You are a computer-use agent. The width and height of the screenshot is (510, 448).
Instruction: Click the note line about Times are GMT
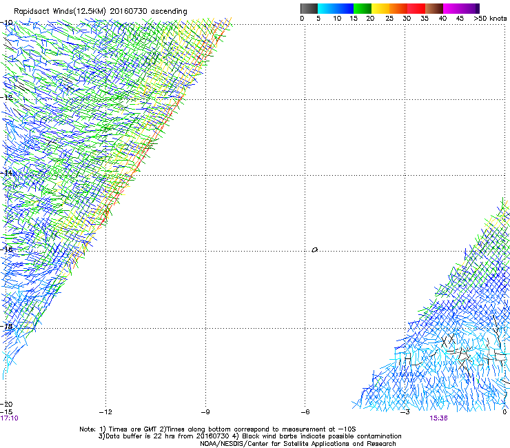(x=218, y=429)
